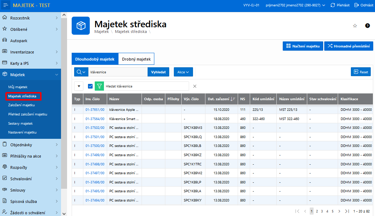Remove the Hledat klávesnice filter
The image size is (375, 216).
click(x=194, y=86)
